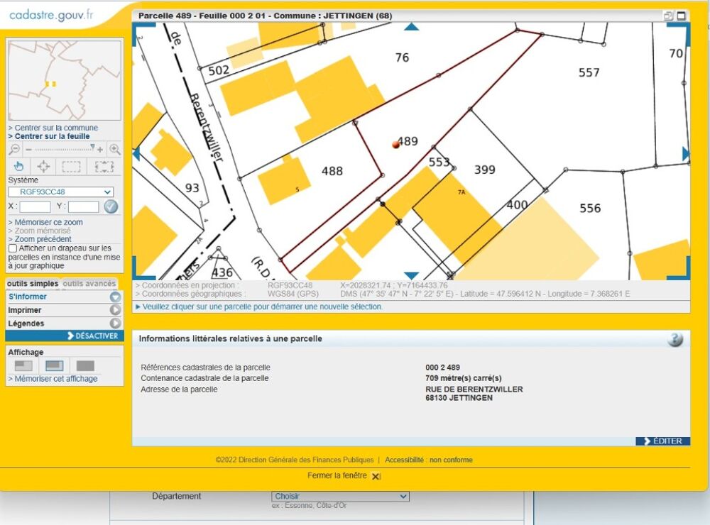This screenshot has height=525, width=710.
Task: Choose the third Affichage layout option
Action: [85, 366]
